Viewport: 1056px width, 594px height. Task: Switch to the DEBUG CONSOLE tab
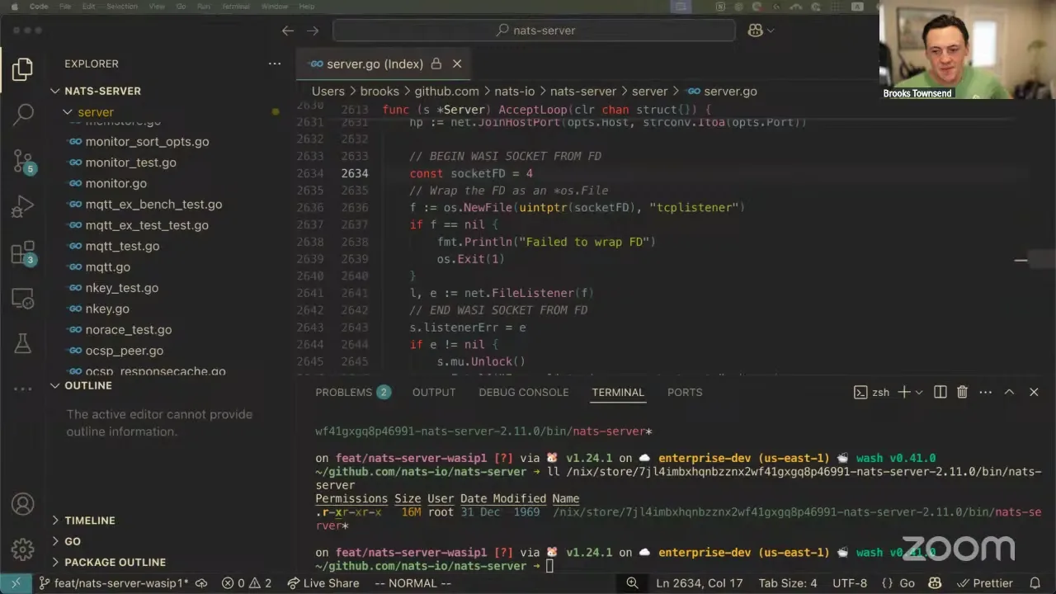tap(524, 392)
